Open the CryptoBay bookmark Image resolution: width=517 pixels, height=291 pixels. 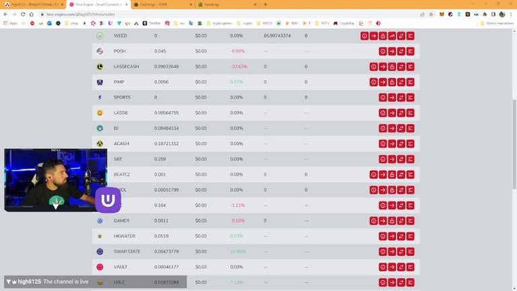click(344, 23)
